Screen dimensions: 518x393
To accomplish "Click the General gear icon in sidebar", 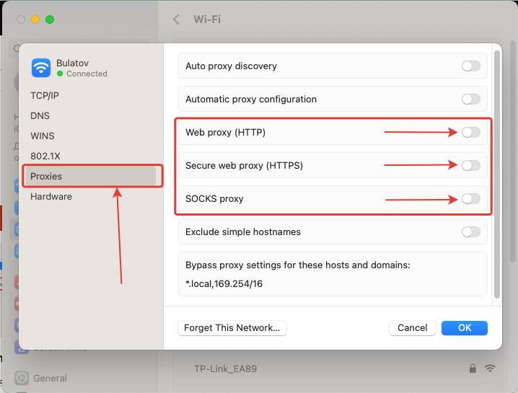I will tap(21, 378).
